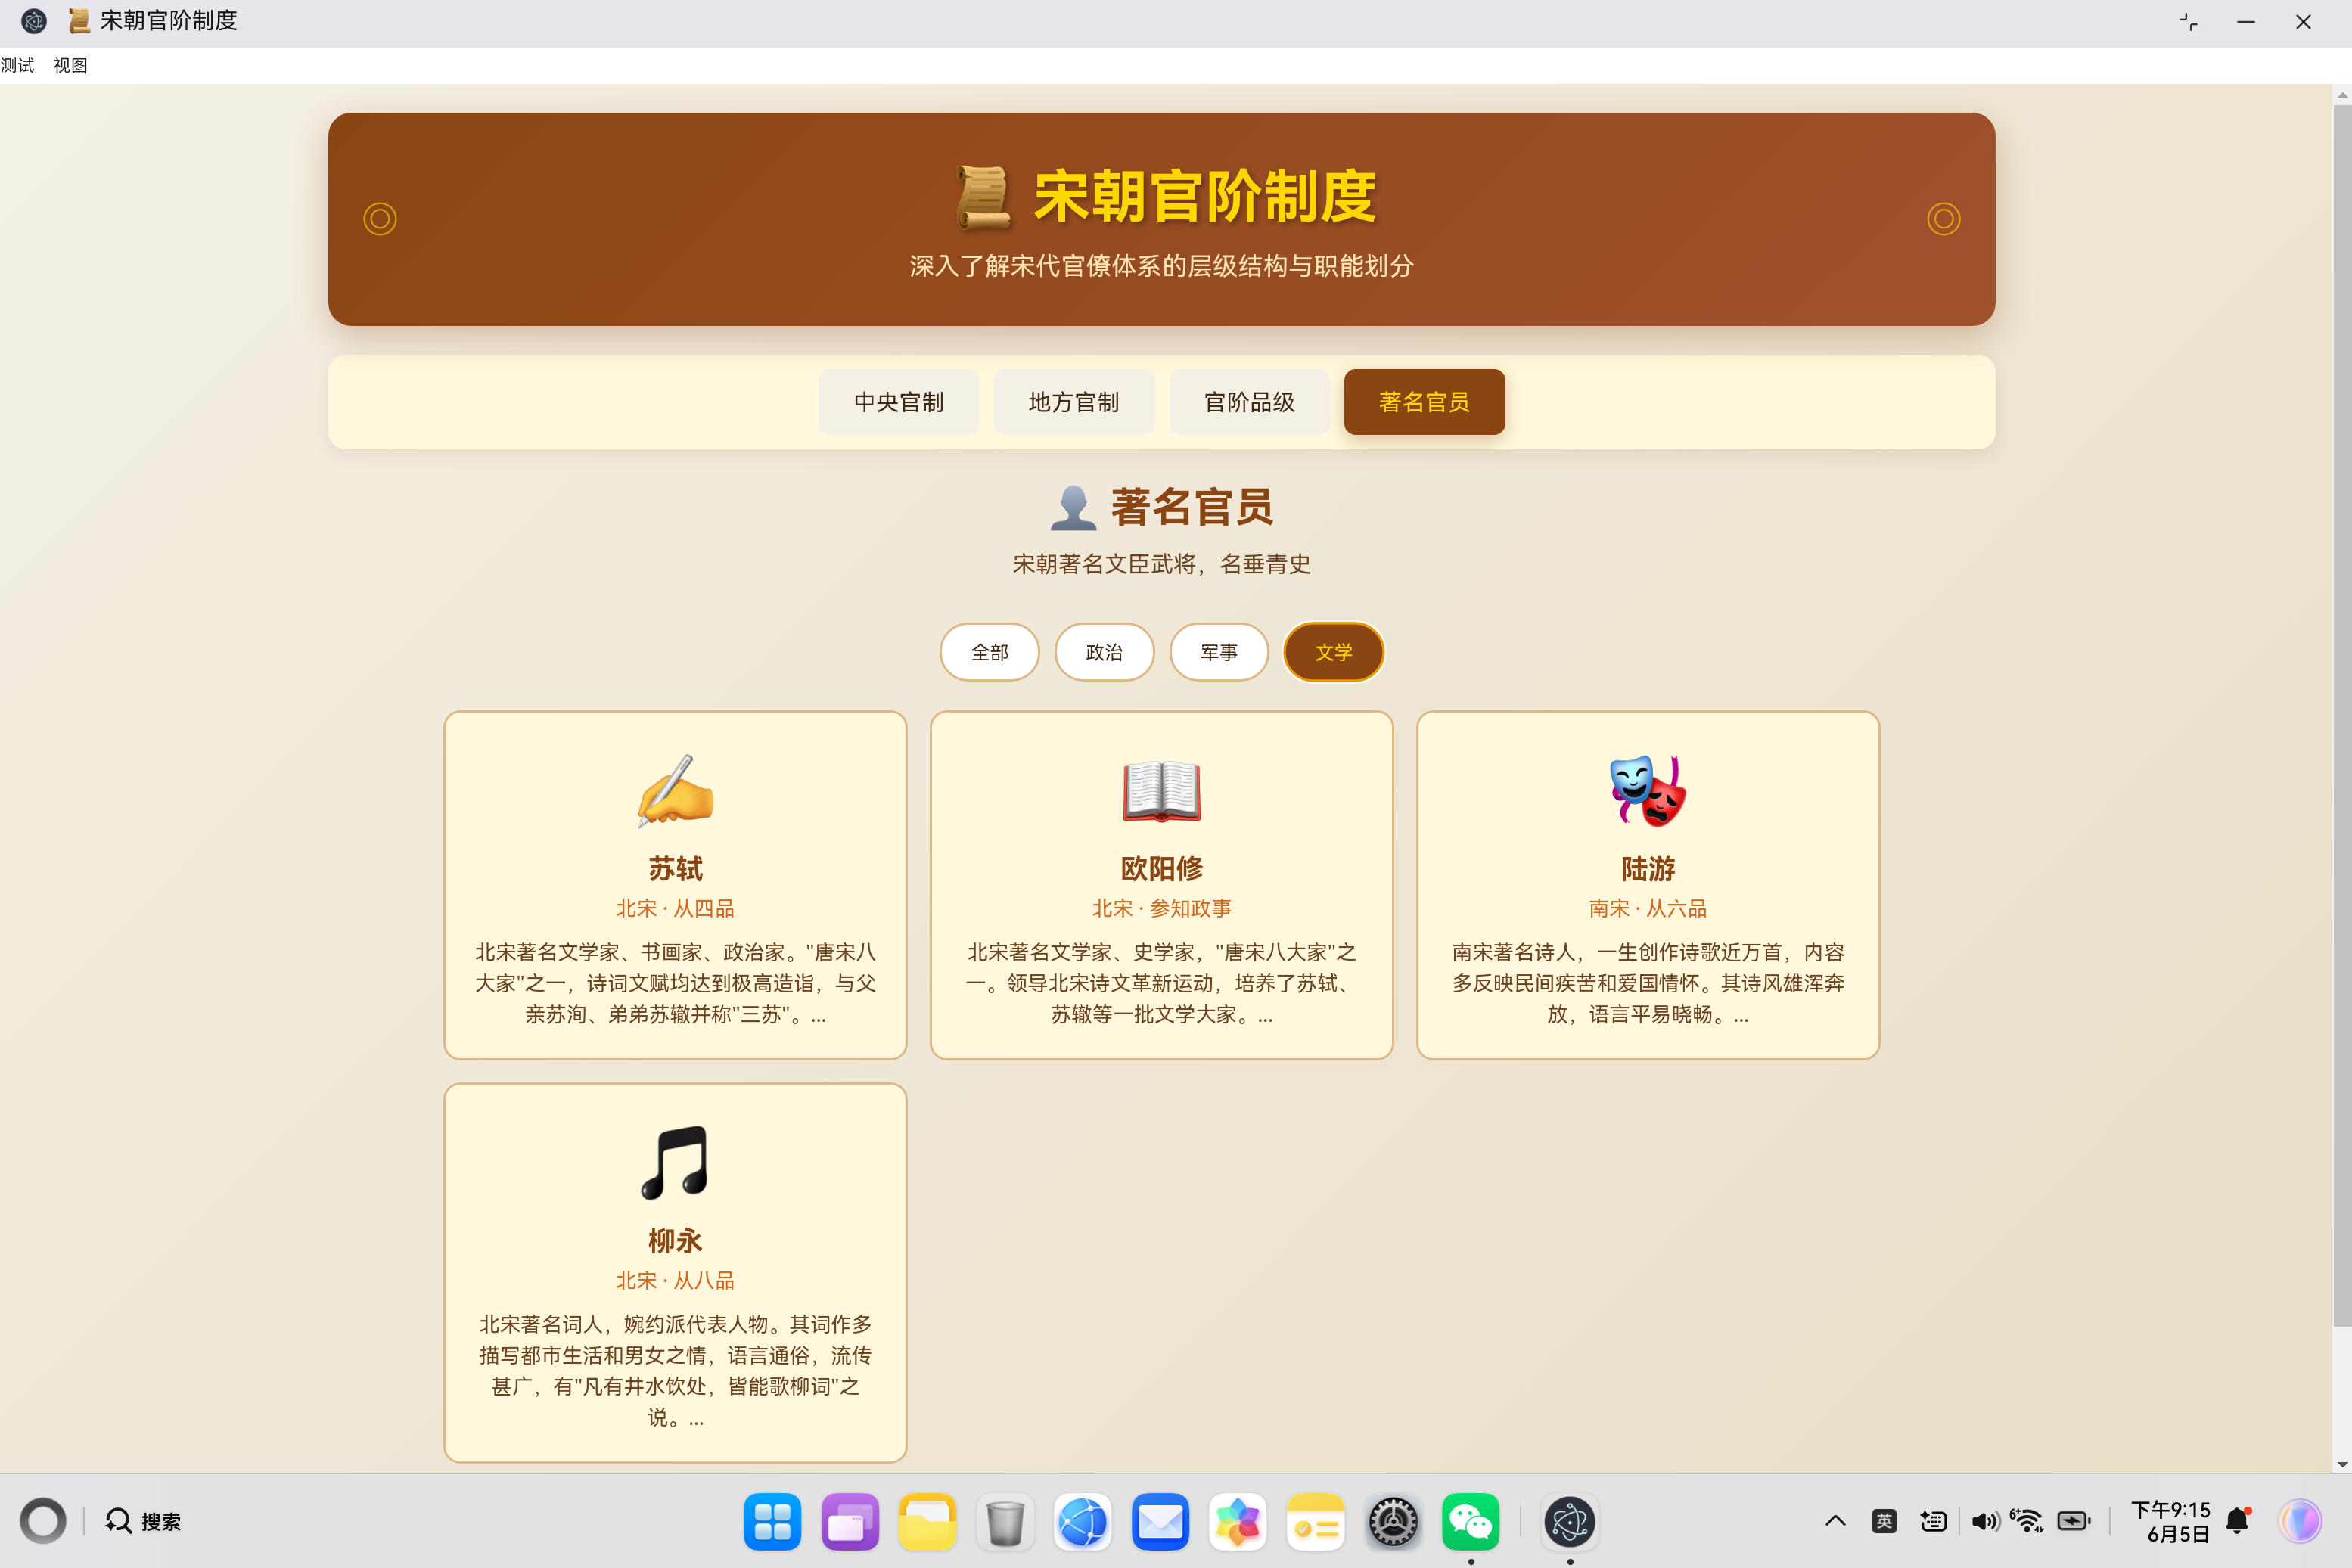Open the 地方官制 tab
2352x1568 pixels.
coord(1074,402)
